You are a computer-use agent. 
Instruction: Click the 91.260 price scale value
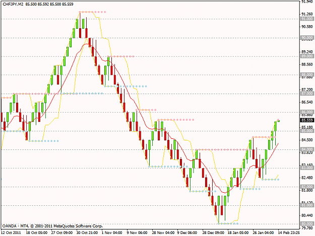(307, 14)
